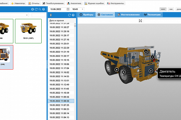Expand the time dropdown showing 10:49
Viewport: 181px width, 120px height.
(x=82, y=9)
